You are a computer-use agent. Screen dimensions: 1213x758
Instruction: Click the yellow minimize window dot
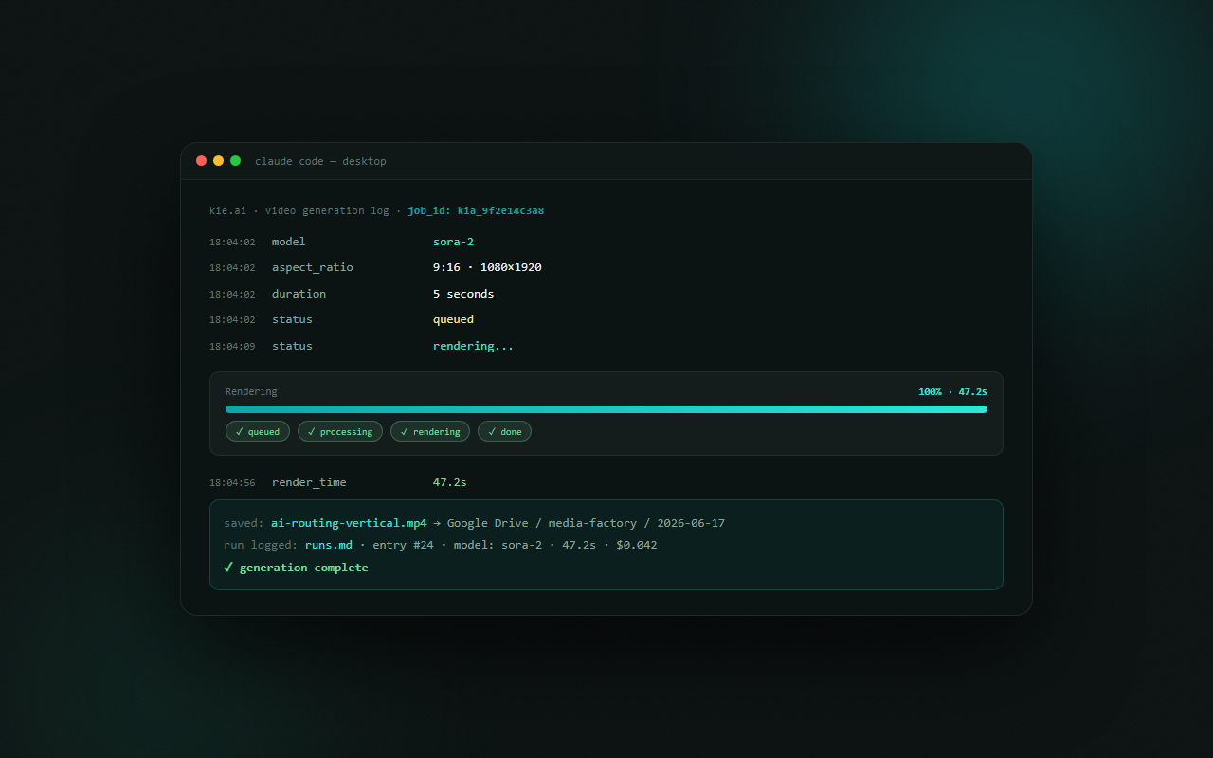click(218, 161)
